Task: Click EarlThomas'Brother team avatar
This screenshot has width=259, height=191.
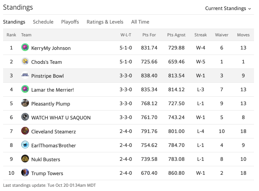Action: click(x=25, y=145)
